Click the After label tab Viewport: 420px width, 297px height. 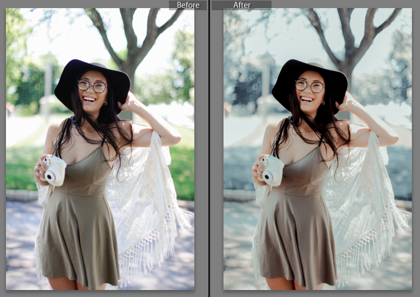coord(241,5)
